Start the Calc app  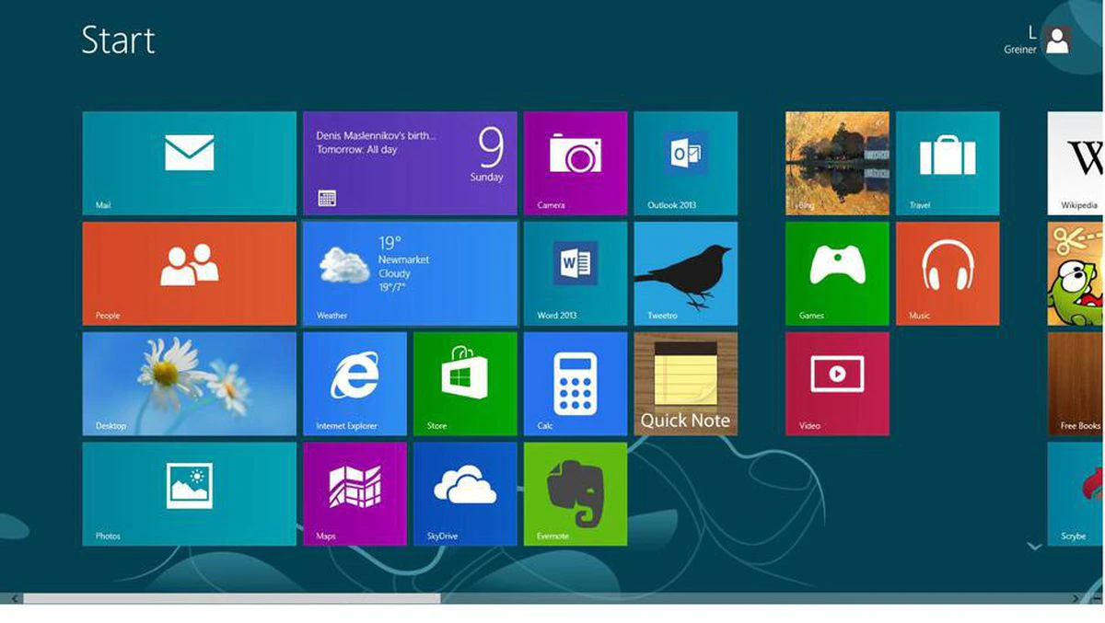tap(576, 383)
